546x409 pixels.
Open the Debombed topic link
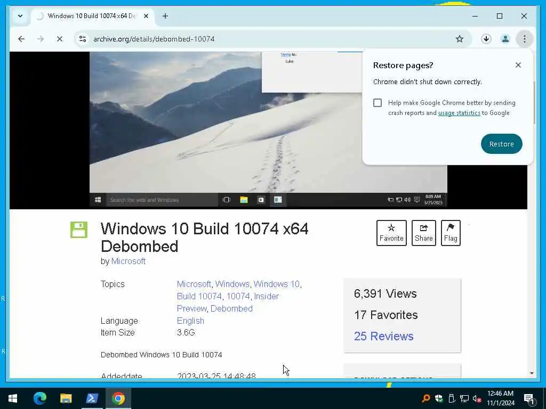(x=231, y=308)
